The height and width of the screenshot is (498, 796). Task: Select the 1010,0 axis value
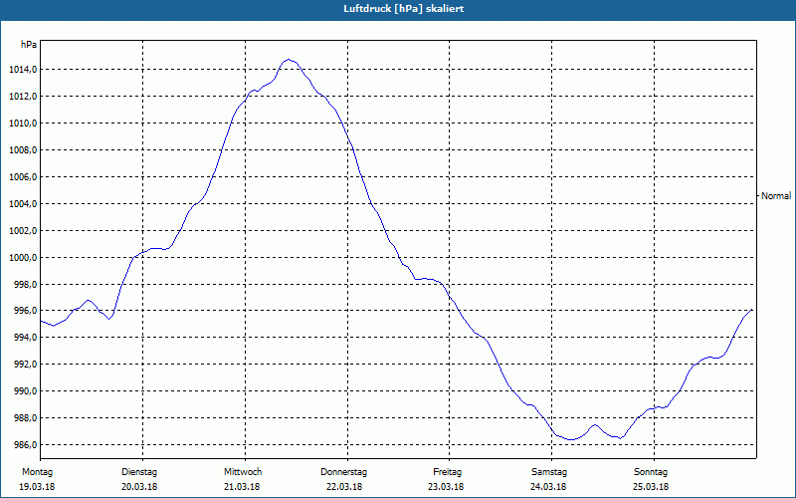(x=23, y=124)
